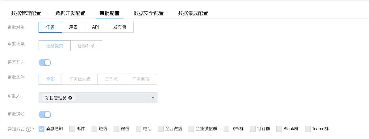Select the 任务补录 approval scene
This screenshot has width=369, height=139.
pyautogui.click(x=86, y=46)
